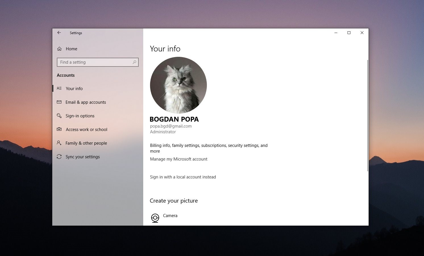
Task: Click the Sign-in options key icon
Action: click(x=59, y=116)
